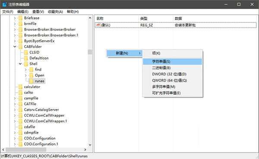Click the runas folder icon
The height and width of the screenshot is (159, 259).
click(32, 81)
